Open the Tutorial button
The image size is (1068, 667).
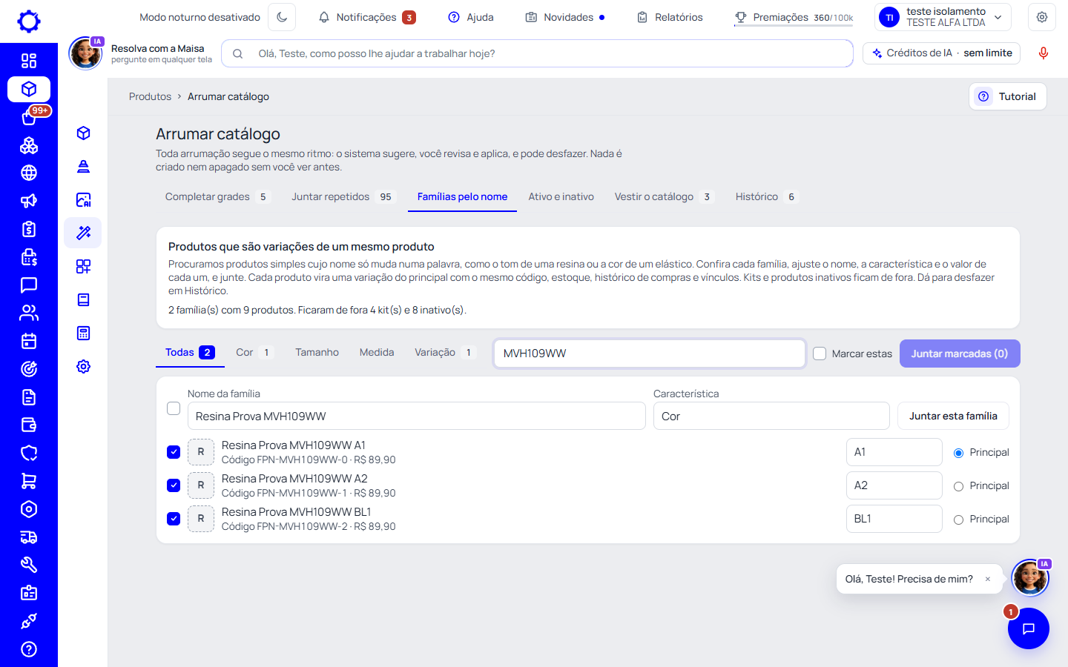1007,96
